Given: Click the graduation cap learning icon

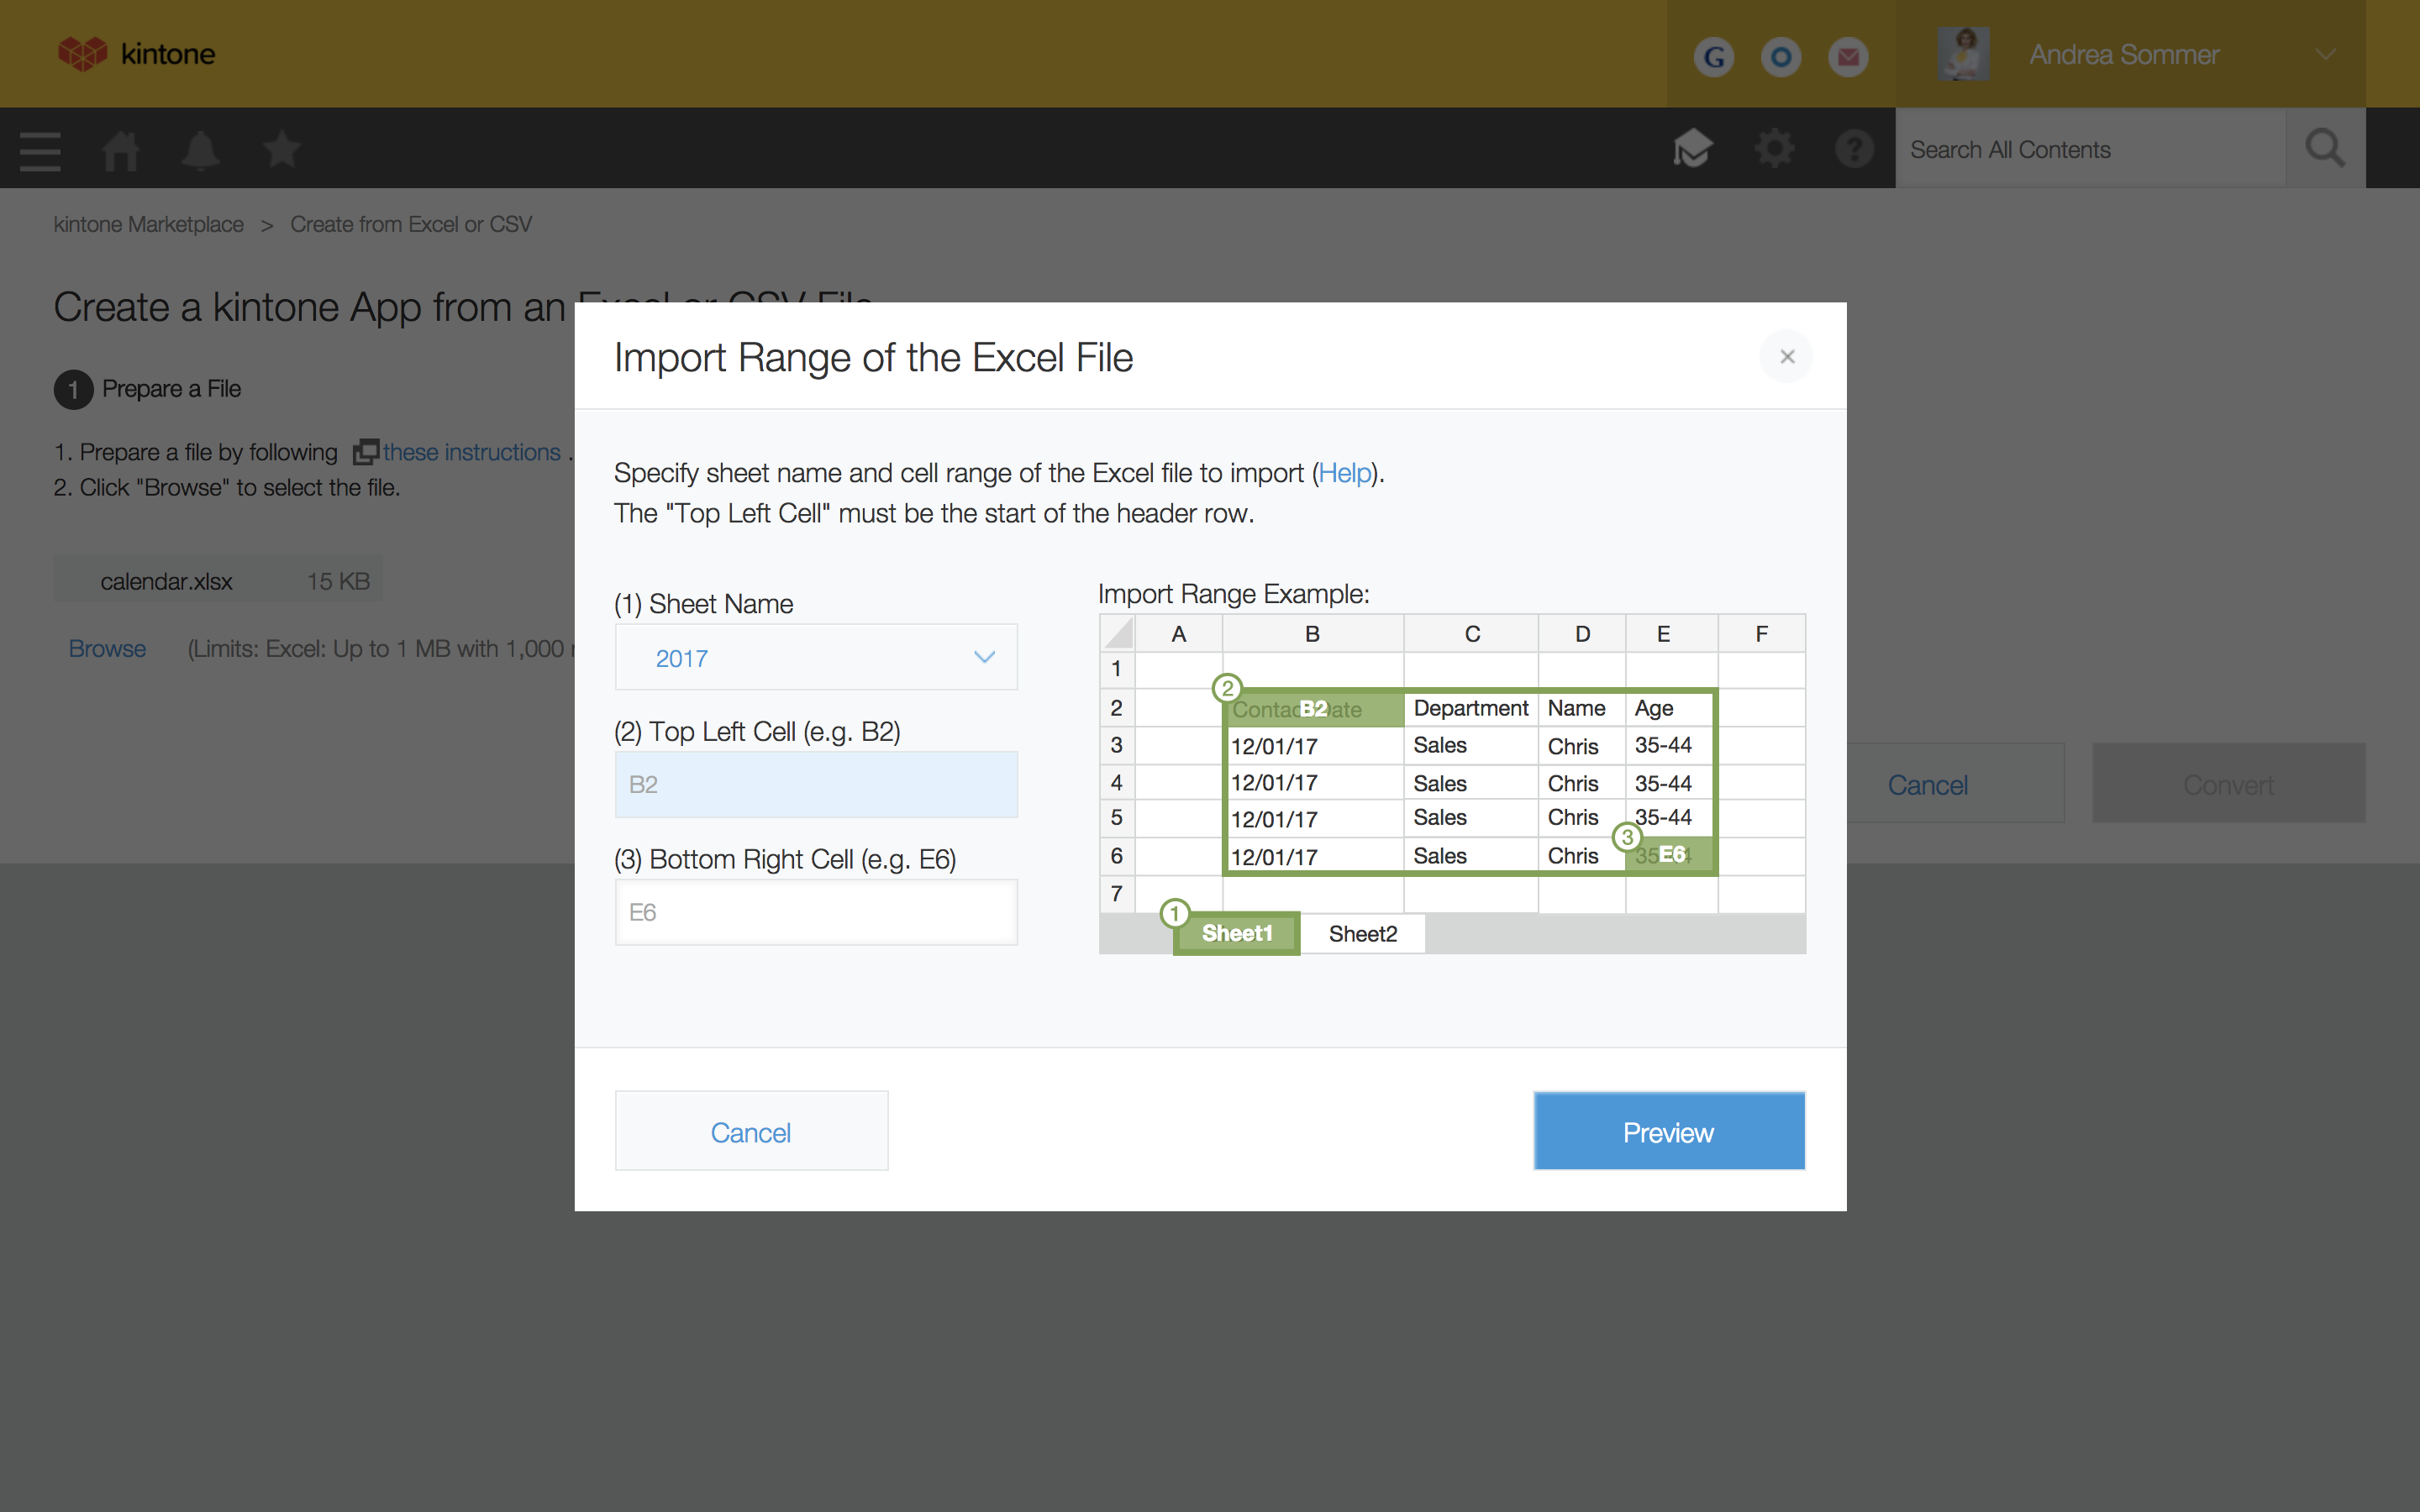Looking at the screenshot, I should click(1692, 149).
